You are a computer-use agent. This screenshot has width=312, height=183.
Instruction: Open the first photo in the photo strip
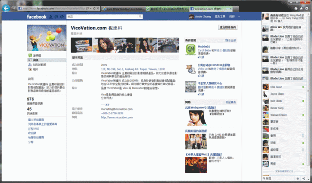point(81,45)
